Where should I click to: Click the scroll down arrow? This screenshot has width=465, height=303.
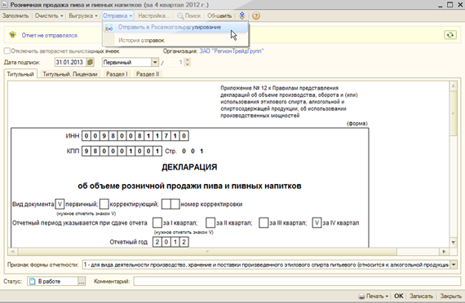(x=453, y=243)
